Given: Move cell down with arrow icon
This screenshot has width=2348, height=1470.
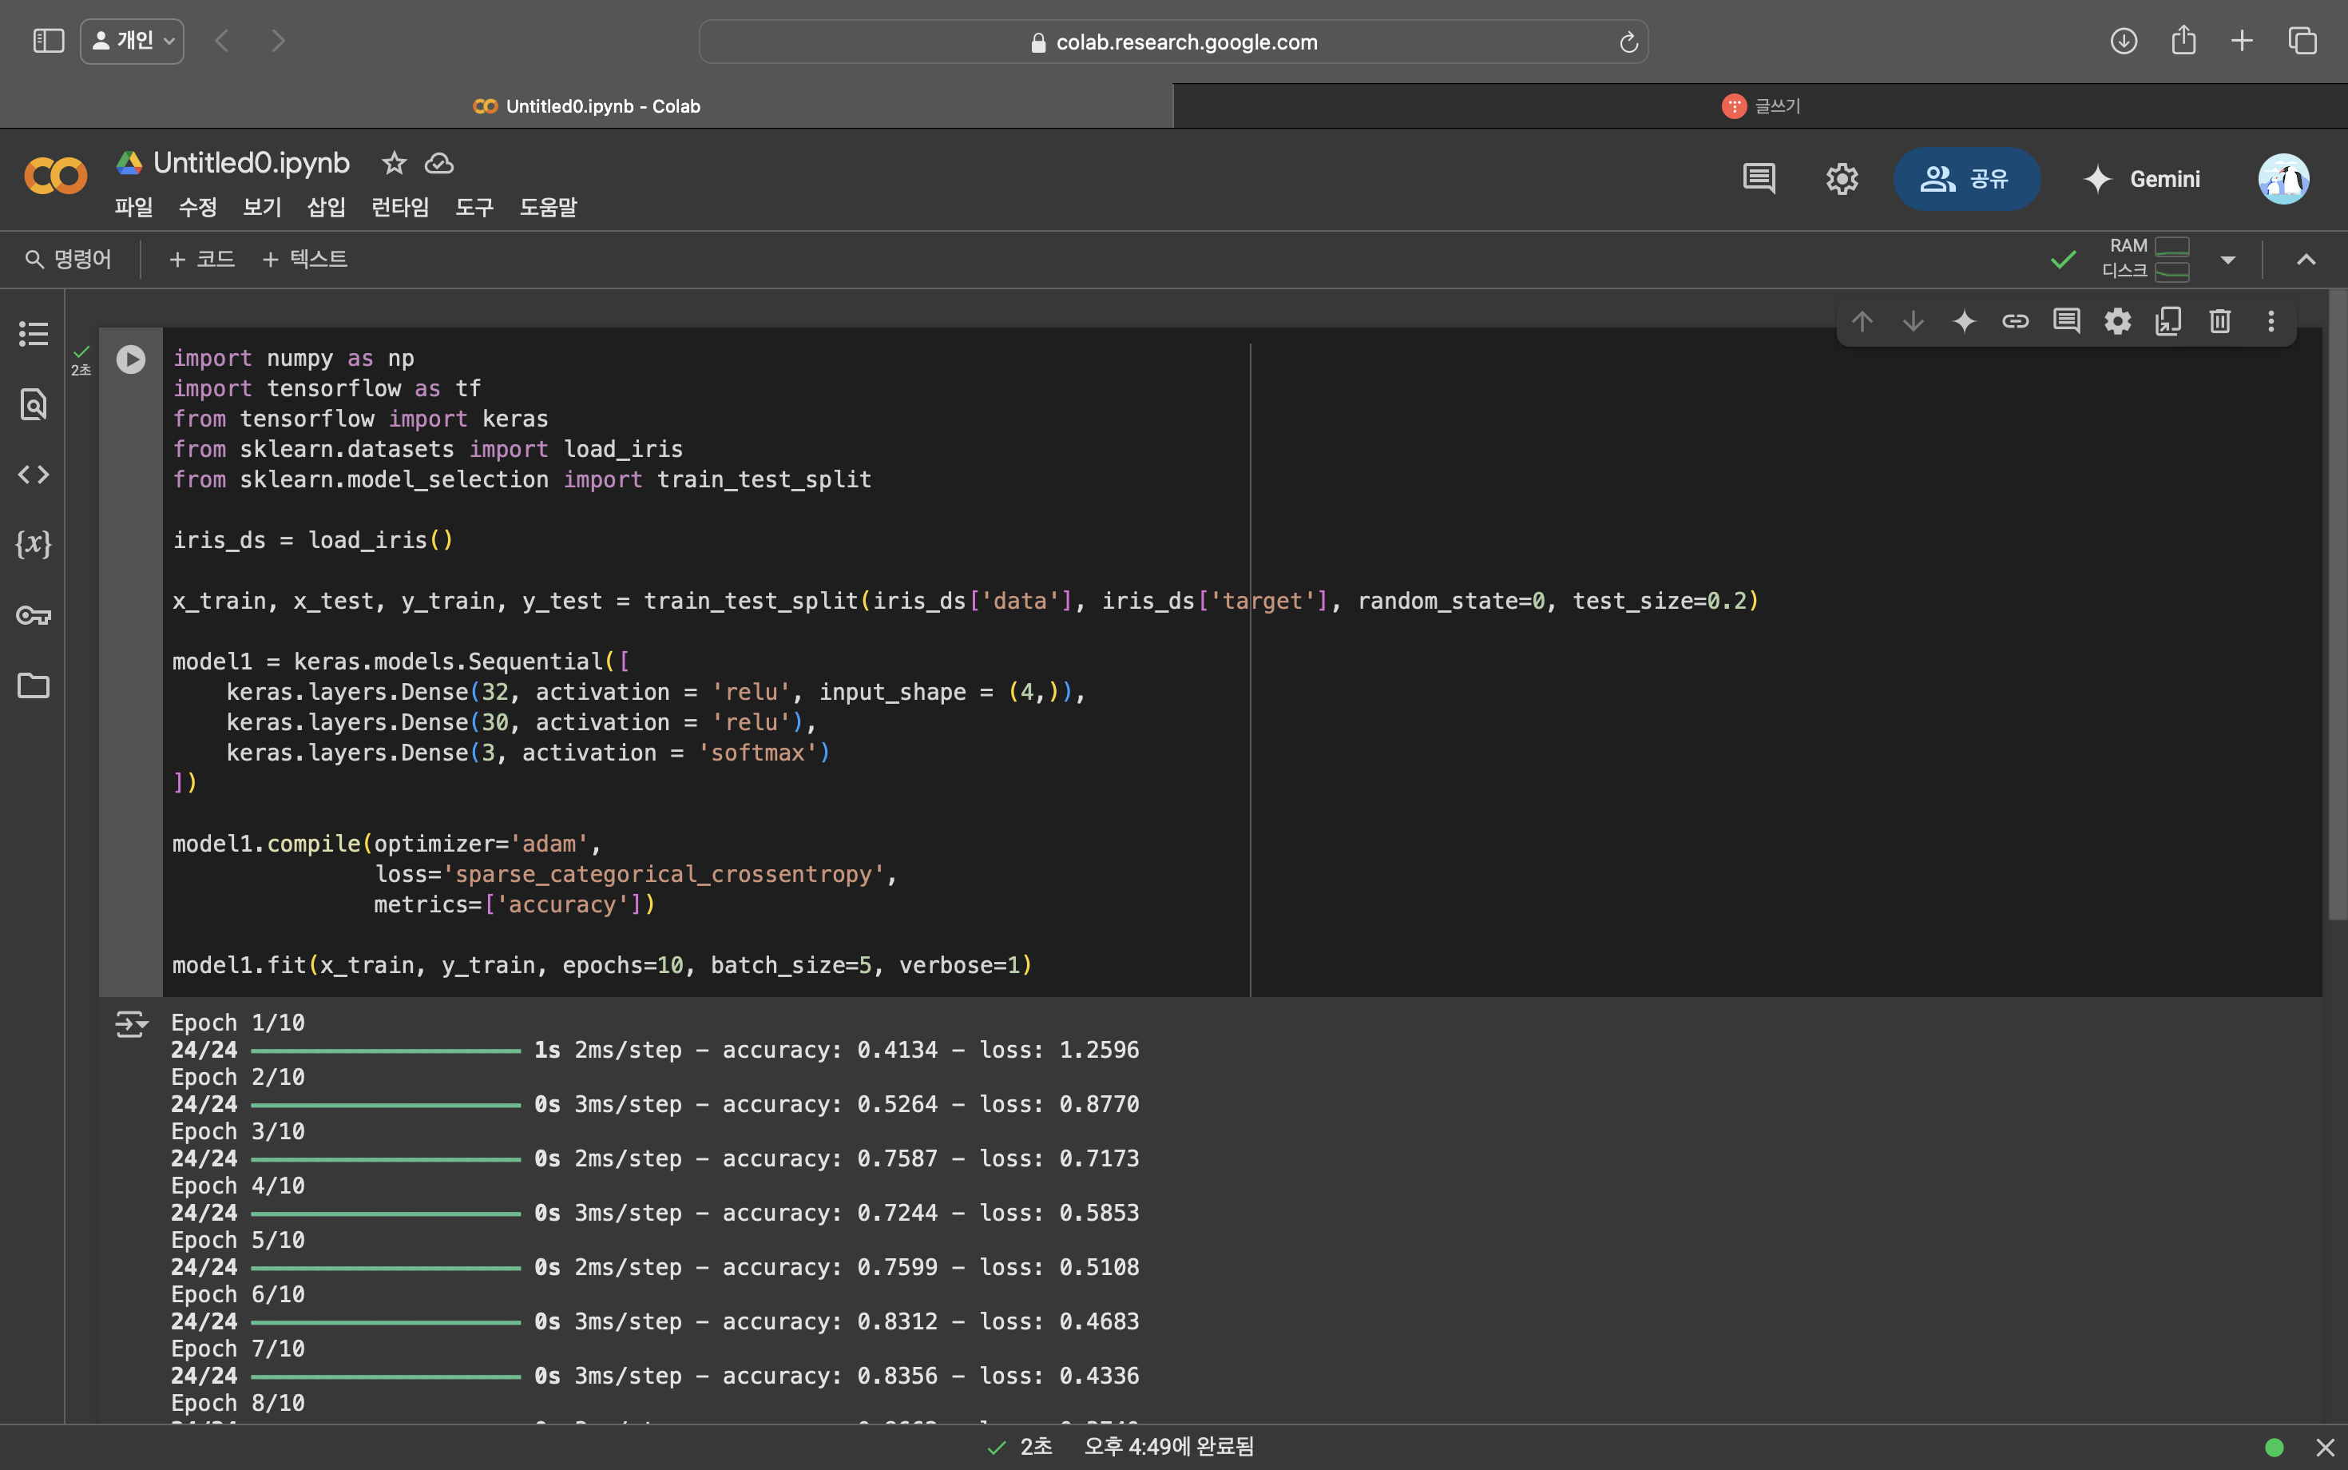Looking at the screenshot, I should pyautogui.click(x=1913, y=321).
